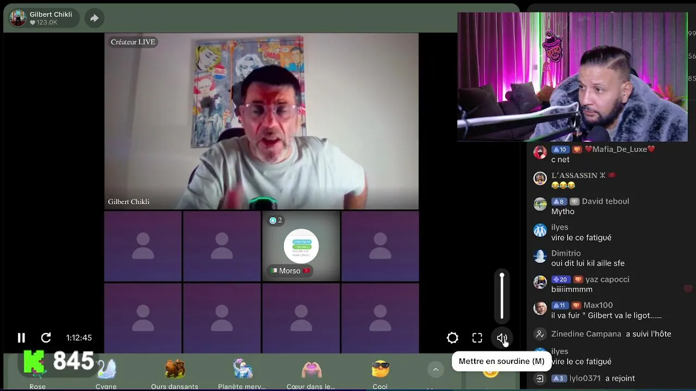Open Morso's guest seat avatar
This screenshot has height=391, width=696.
point(301,246)
